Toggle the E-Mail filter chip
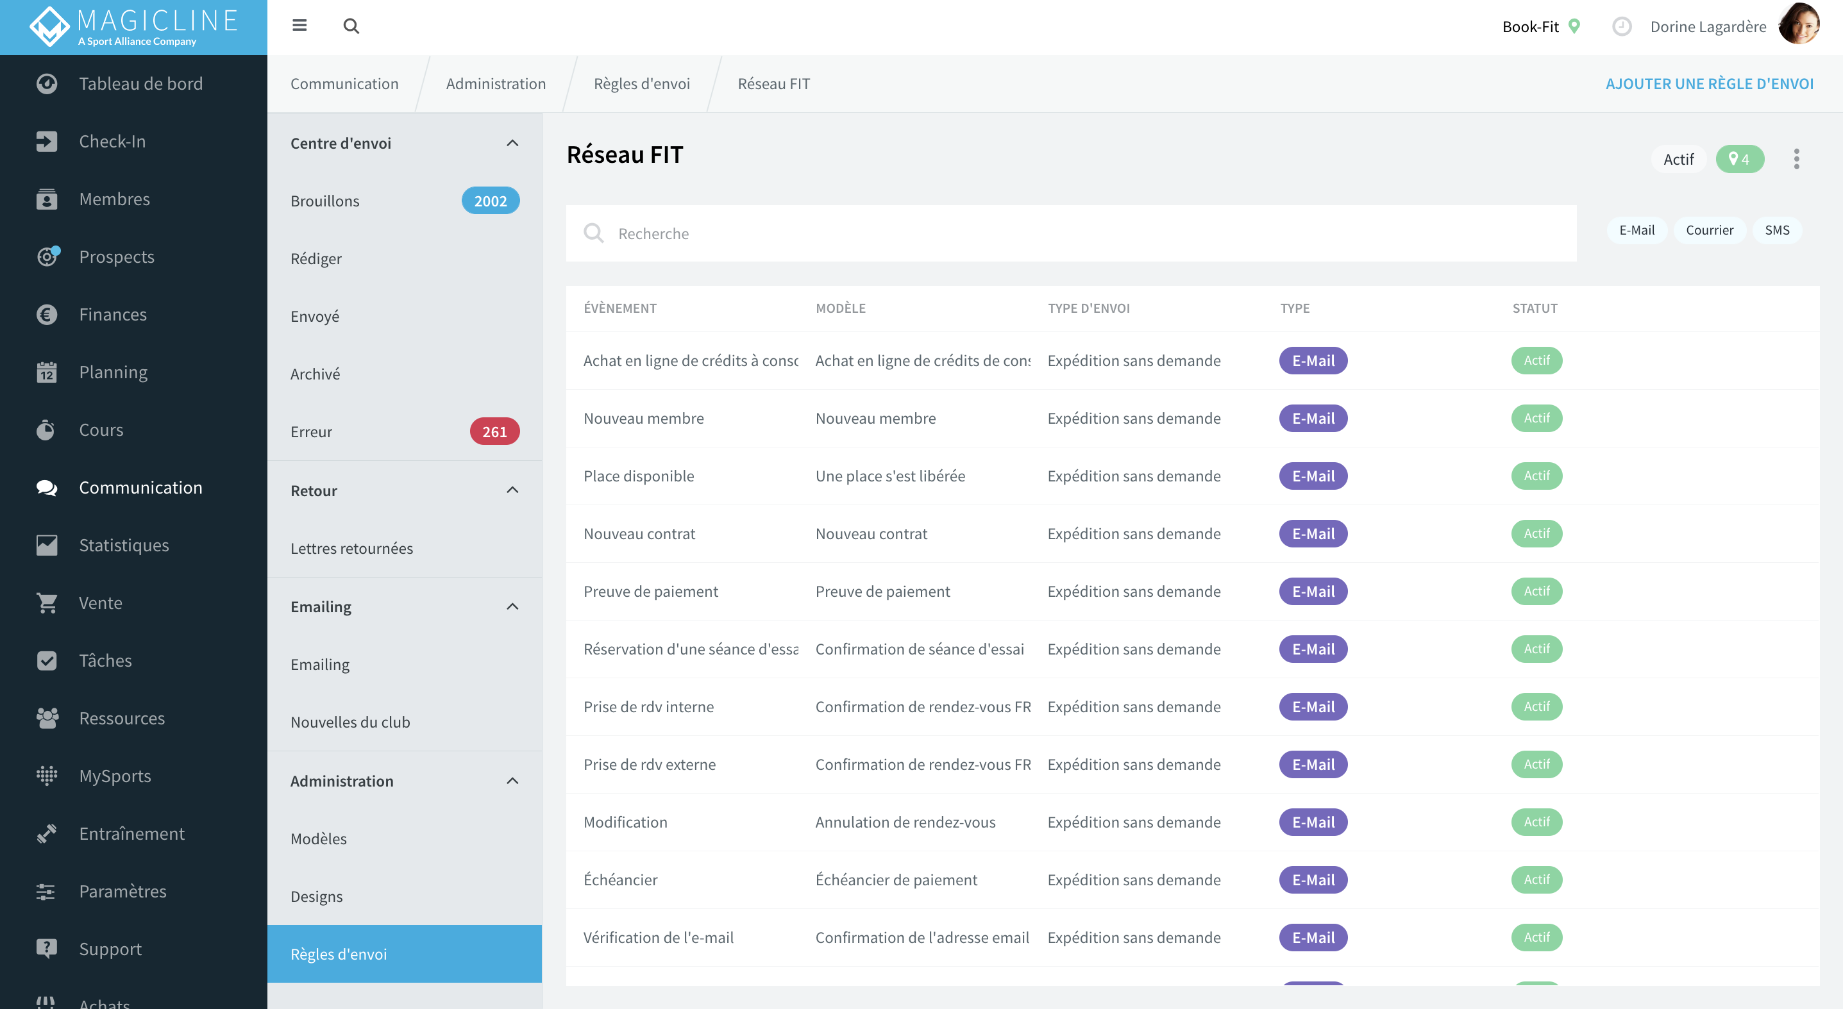Screen dimensions: 1843x1009 pyautogui.click(x=1637, y=230)
